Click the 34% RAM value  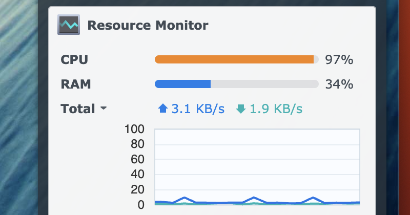(x=339, y=84)
